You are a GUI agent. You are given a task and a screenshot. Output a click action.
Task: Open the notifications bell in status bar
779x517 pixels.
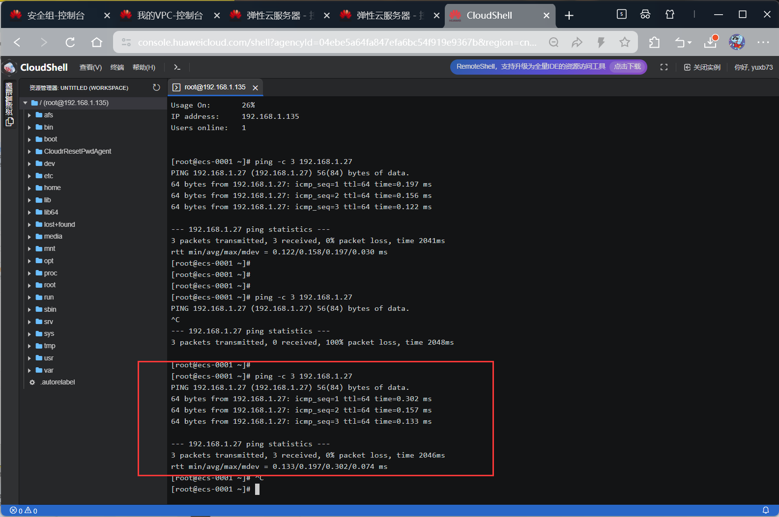point(766,511)
